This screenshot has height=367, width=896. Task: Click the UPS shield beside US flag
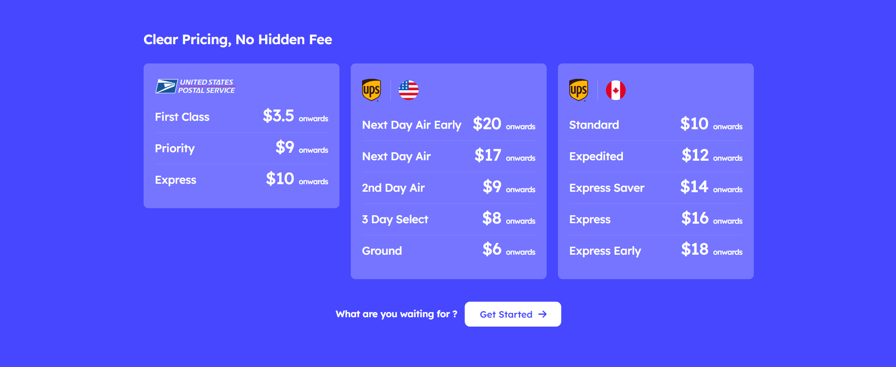pos(371,90)
